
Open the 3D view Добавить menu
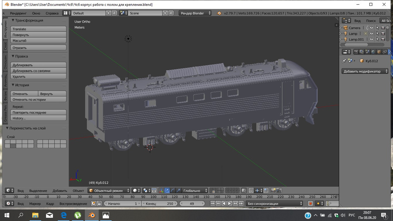point(60,191)
